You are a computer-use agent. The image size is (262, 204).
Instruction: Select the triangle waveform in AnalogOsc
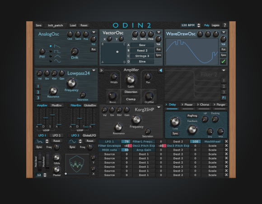click(51, 56)
